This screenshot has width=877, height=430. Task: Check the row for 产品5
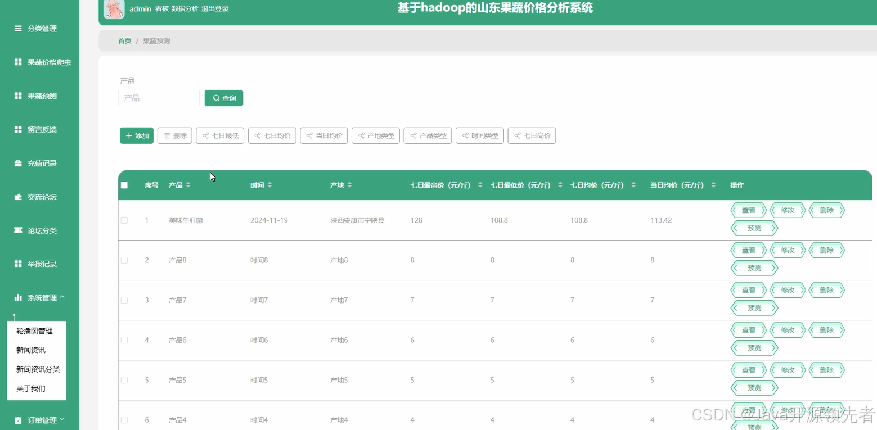tap(124, 380)
